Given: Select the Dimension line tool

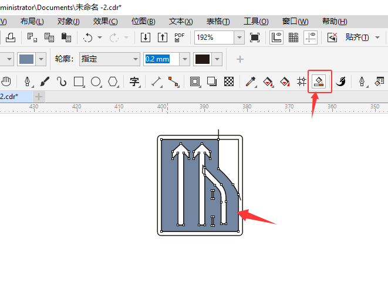Looking at the screenshot, I should coord(156,81).
